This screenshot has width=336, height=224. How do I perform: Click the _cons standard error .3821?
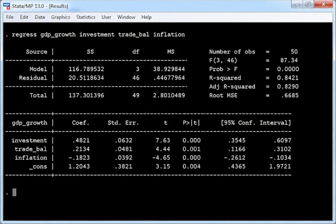(x=124, y=167)
